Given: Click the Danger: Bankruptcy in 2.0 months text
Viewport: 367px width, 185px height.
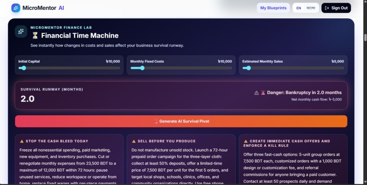Looking at the screenshot, I should tap(304, 92).
